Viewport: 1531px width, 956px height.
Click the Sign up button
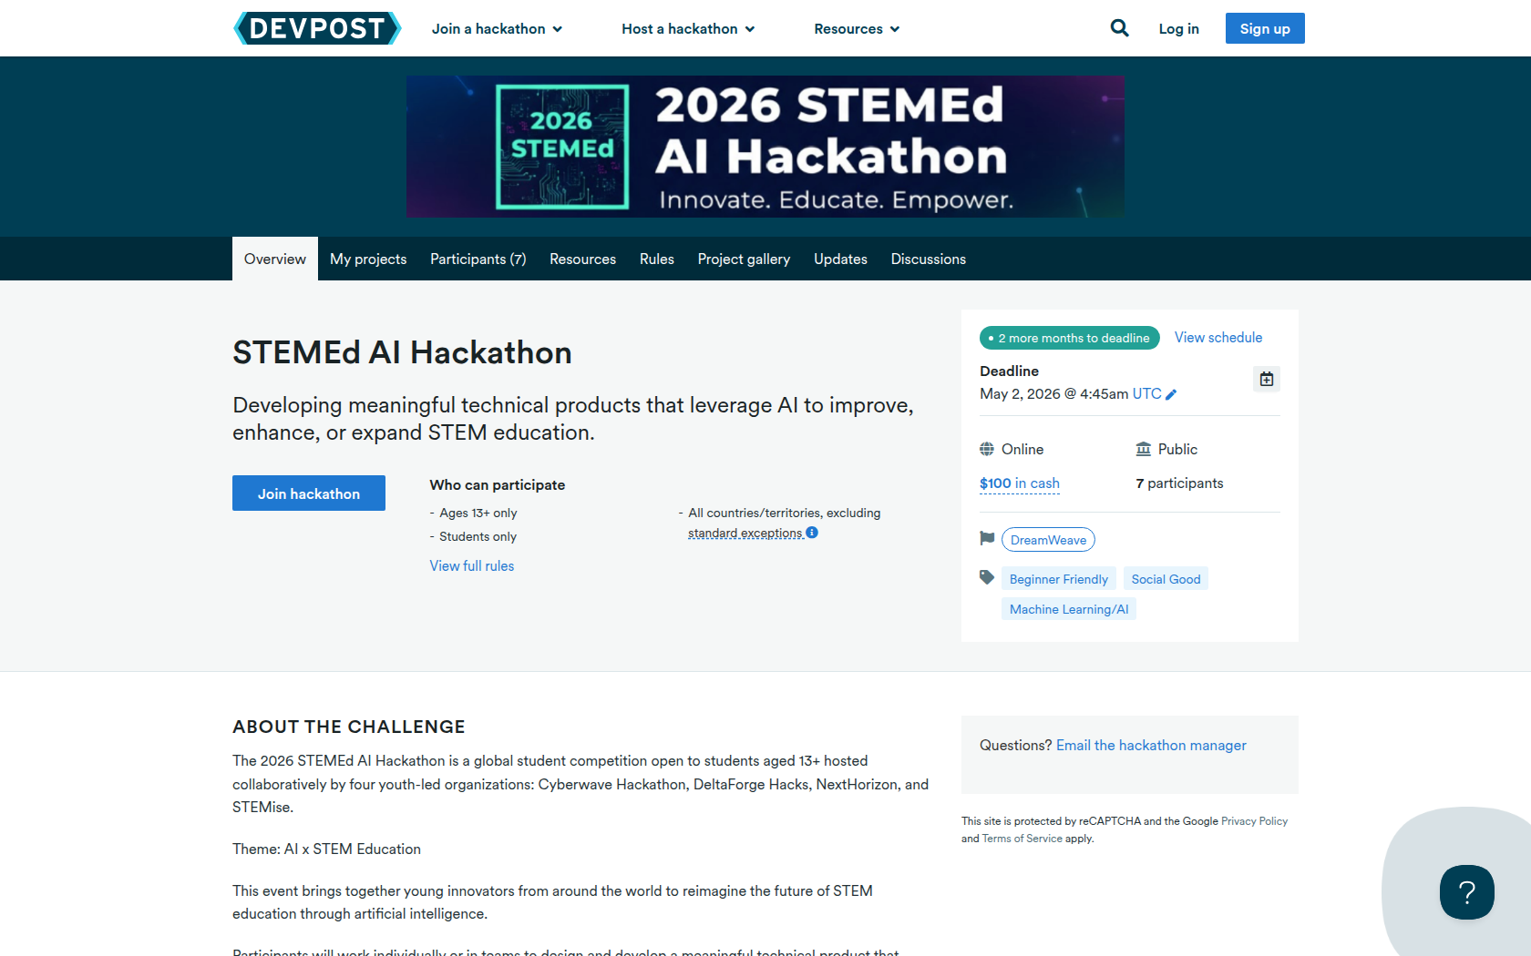point(1264,28)
